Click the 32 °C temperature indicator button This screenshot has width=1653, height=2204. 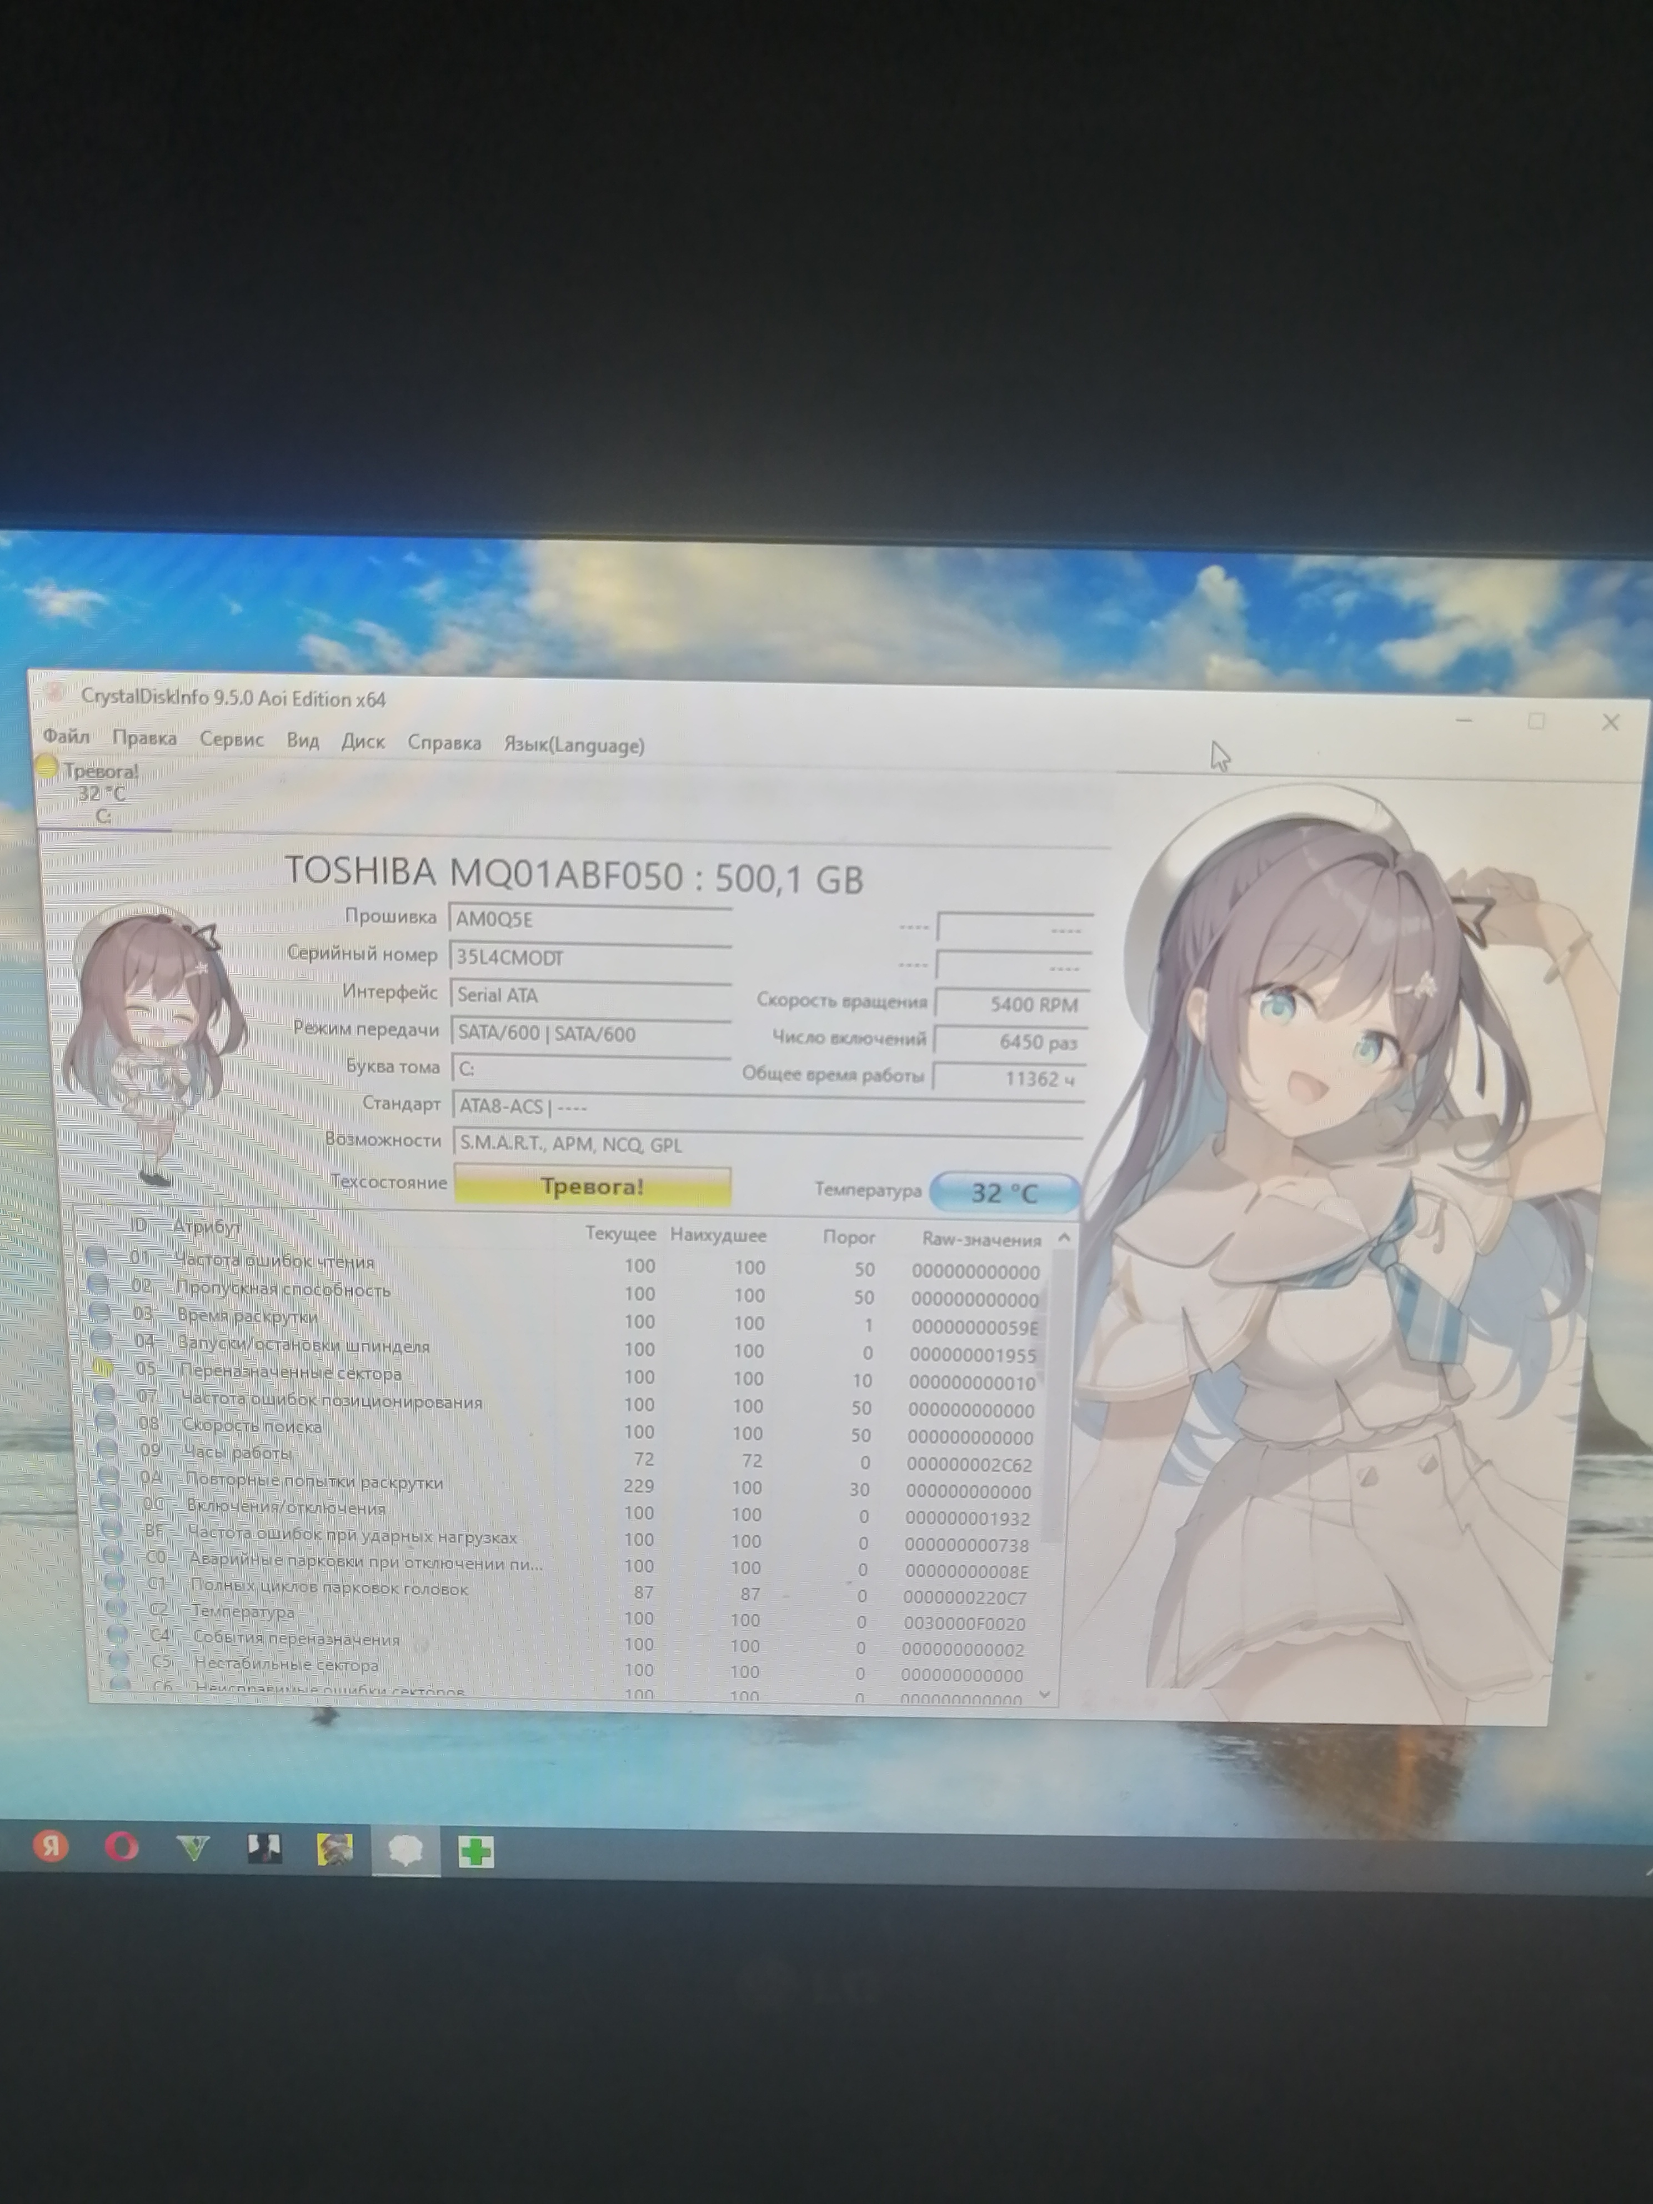click(x=1004, y=1191)
